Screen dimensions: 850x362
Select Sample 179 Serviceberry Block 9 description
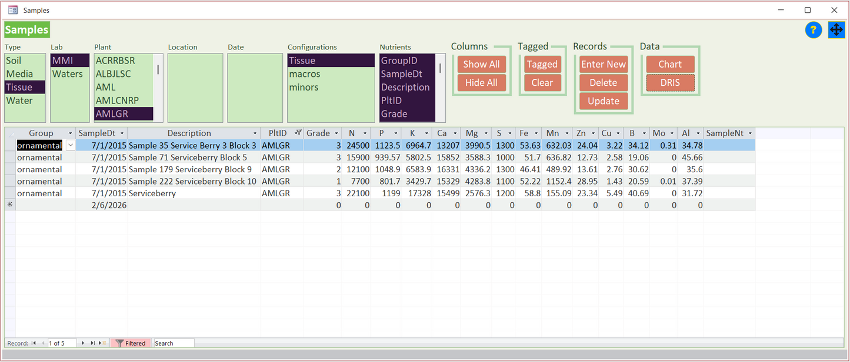194,169
